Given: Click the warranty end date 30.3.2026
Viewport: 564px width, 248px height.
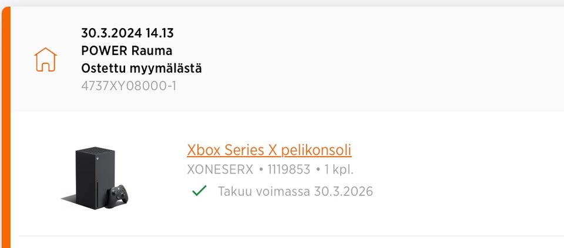Looking at the screenshot, I should pyautogui.click(x=344, y=191).
